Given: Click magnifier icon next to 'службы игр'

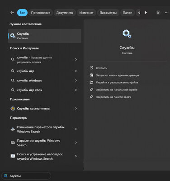Looking at the screenshot, I should [x=13, y=71].
